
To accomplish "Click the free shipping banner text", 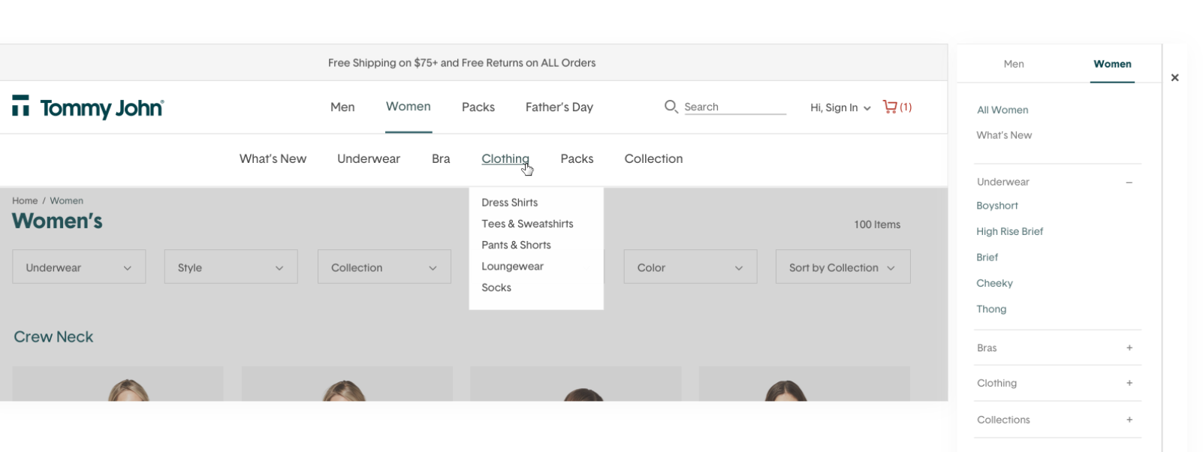I will pos(462,63).
